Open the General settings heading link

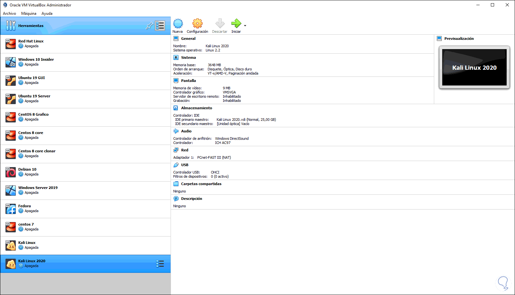coord(188,39)
